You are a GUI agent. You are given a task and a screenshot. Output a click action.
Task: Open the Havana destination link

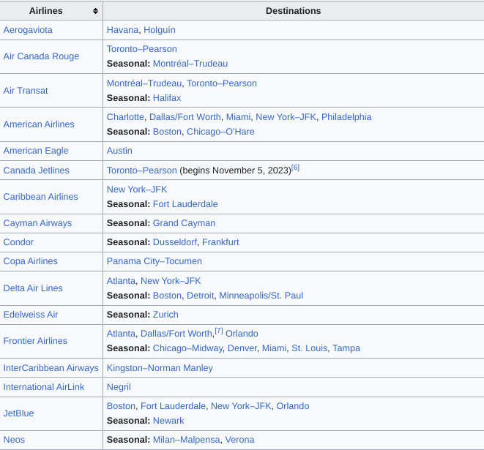122,30
